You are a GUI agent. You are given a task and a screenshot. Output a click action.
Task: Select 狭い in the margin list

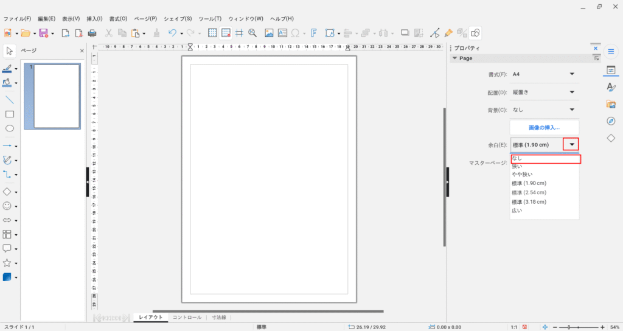point(545,167)
